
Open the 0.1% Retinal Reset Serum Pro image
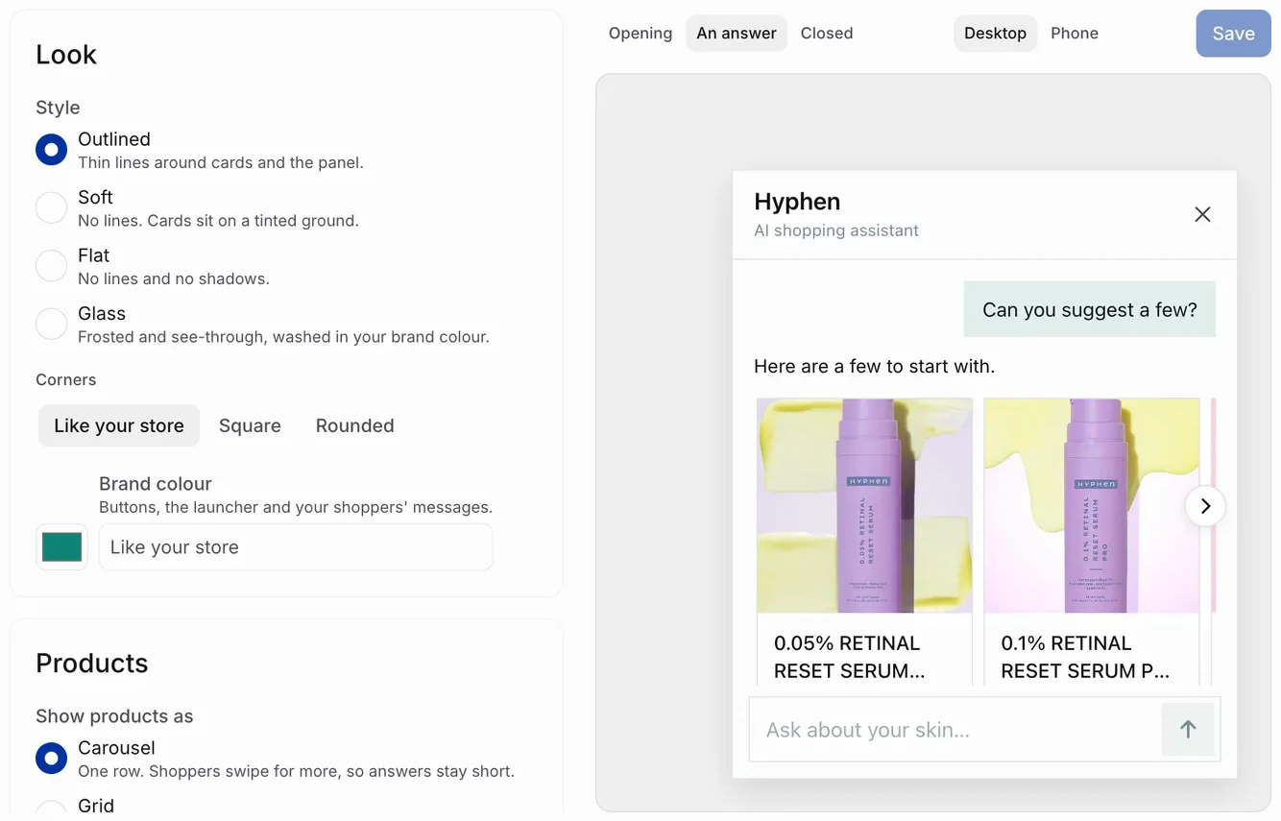click(x=1092, y=506)
